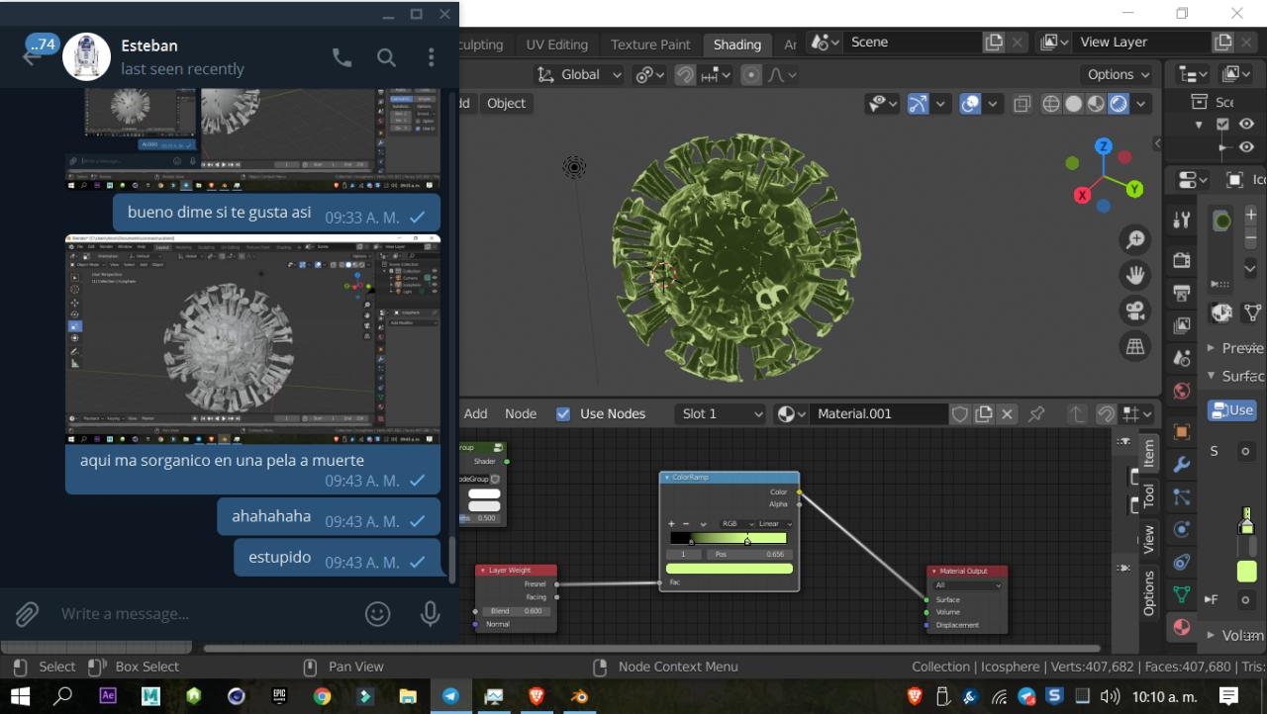Viewport: 1267px width, 714px height.
Task: Toggle the Use Nodes checkbox
Action: click(x=563, y=414)
